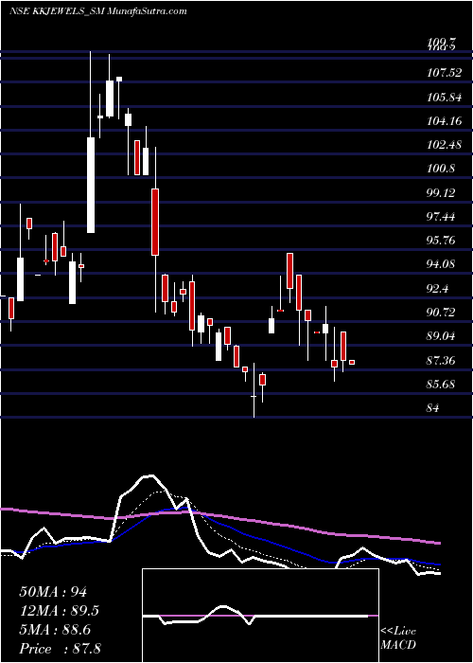Click the last small red candle near 87.36
This screenshot has height=663, width=473.
tap(352, 363)
